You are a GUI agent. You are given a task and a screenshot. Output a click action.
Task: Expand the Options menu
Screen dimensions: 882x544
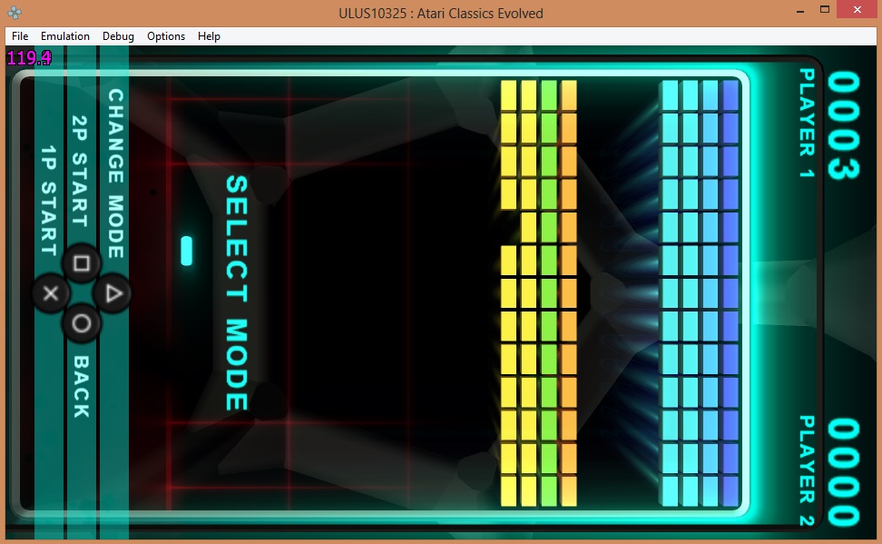click(x=166, y=36)
